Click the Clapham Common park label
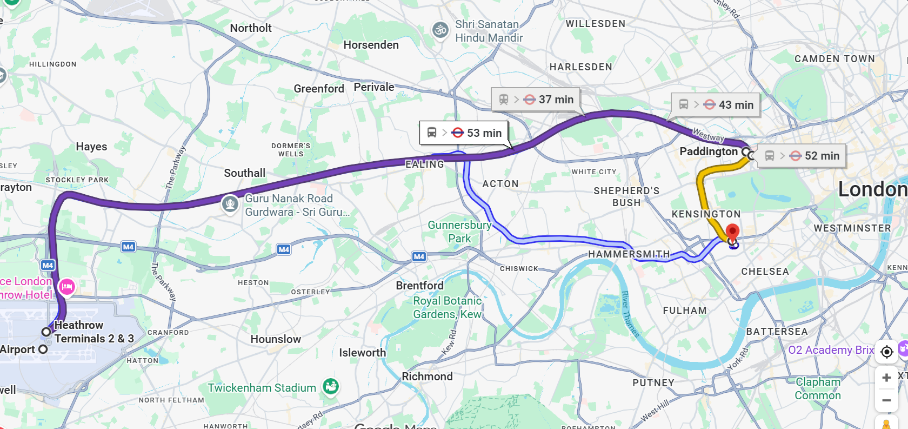 tap(818, 388)
